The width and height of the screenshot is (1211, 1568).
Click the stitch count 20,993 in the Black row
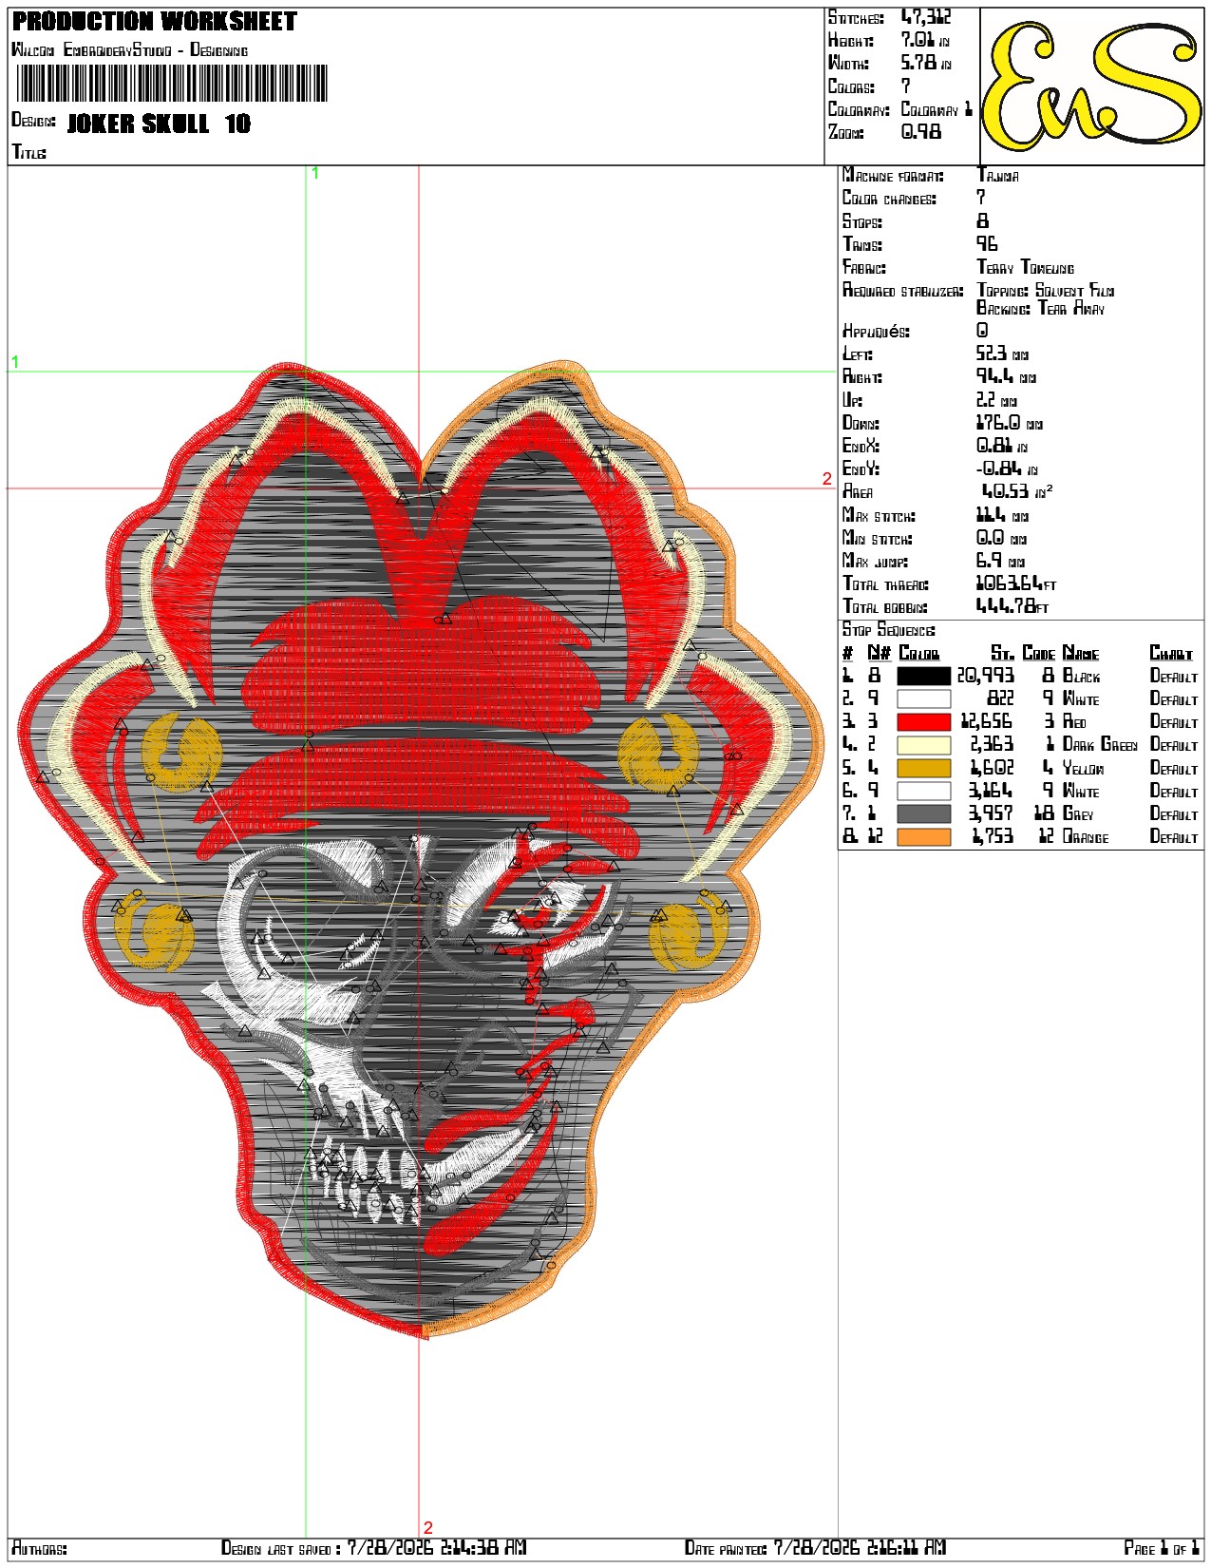pyautogui.click(x=986, y=676)
